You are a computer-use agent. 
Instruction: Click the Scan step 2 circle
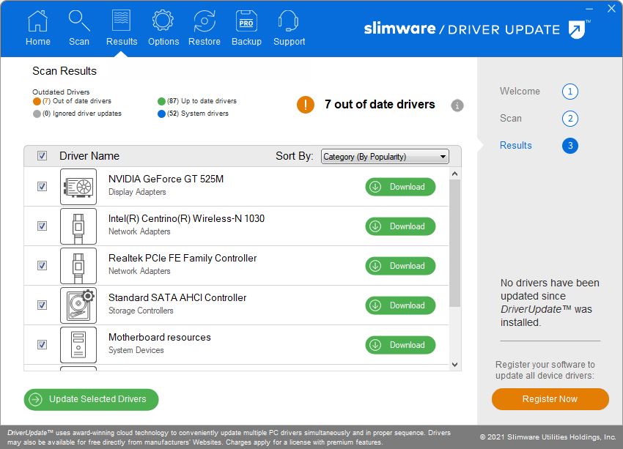point(570,119)
